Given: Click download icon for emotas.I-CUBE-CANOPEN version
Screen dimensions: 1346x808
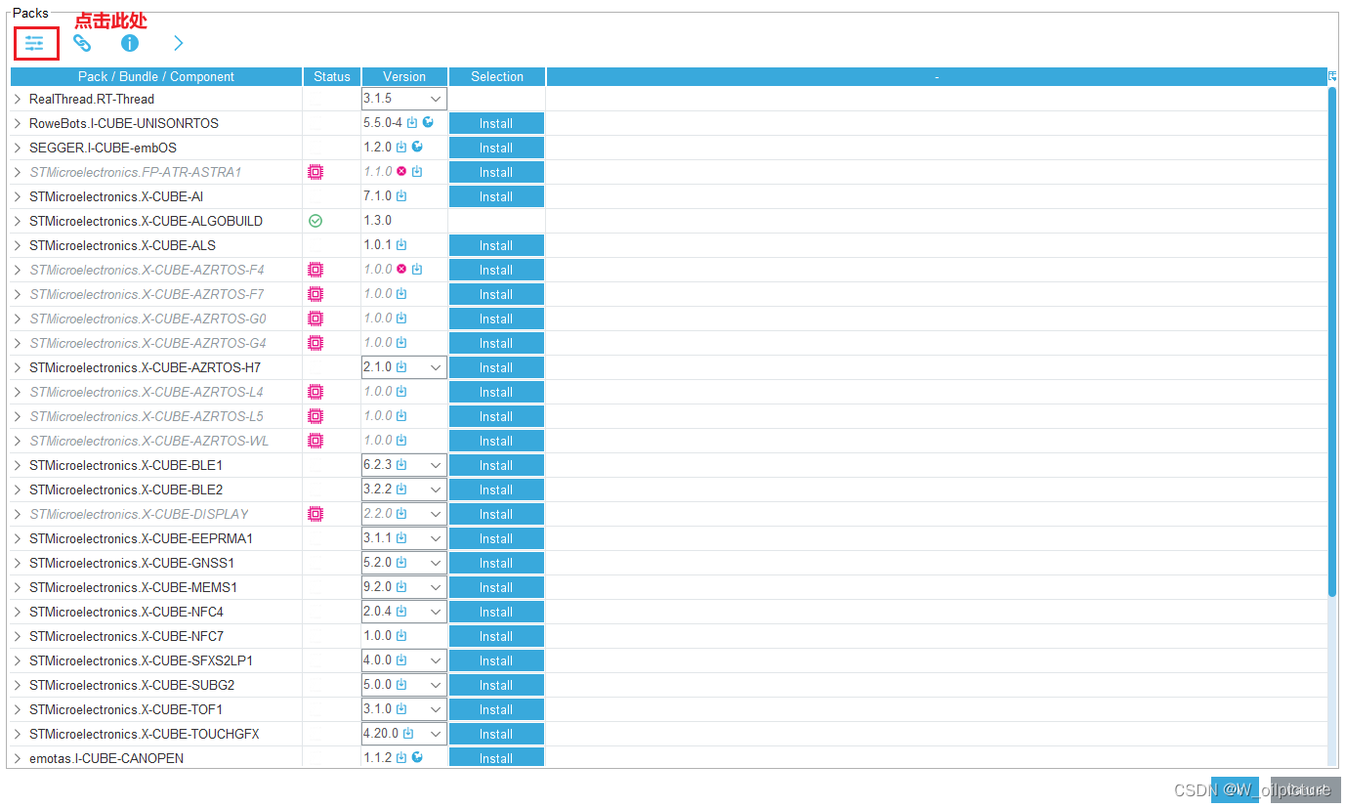Looking at the screenshot, I should point(401,757).
